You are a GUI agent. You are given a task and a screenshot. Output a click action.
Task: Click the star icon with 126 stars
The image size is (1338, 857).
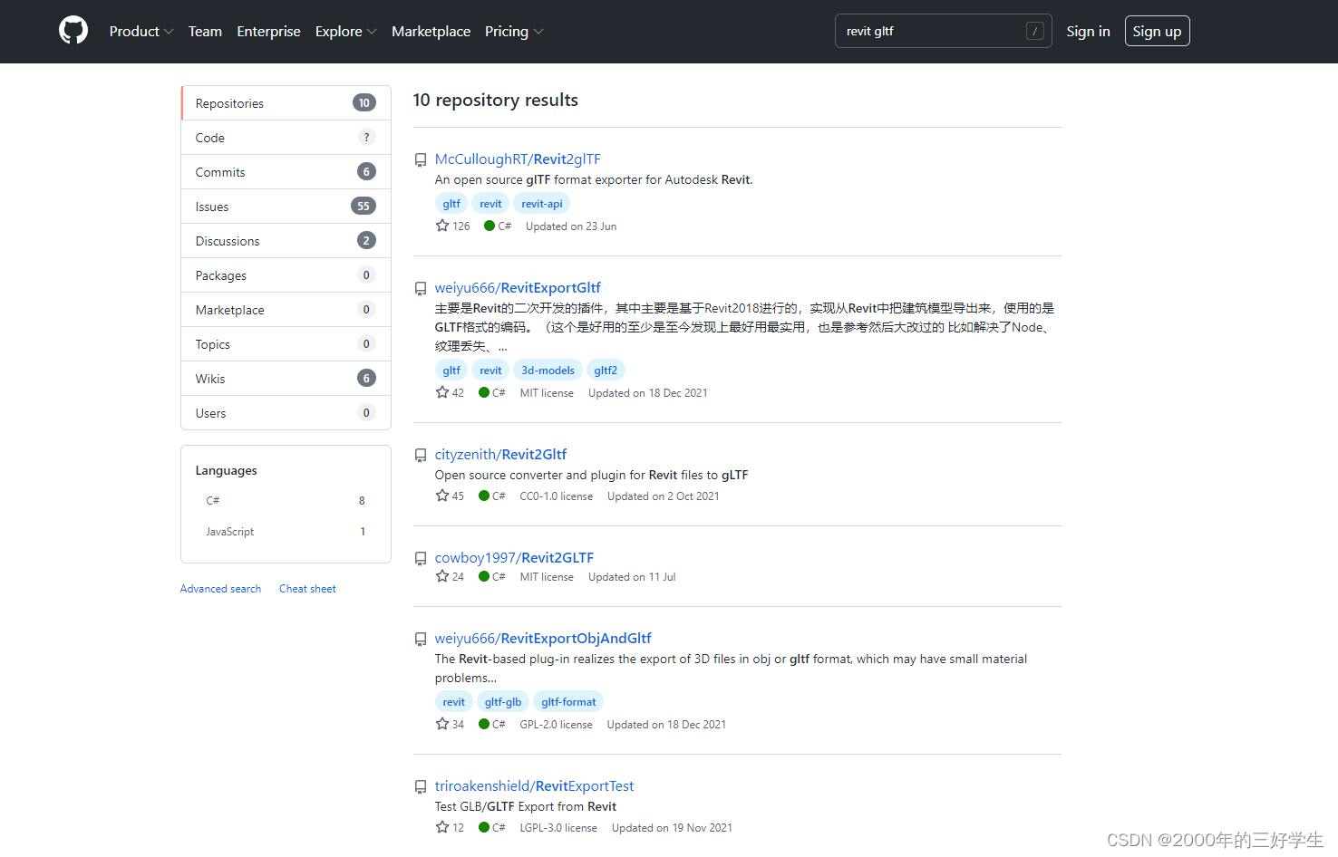point(442,226)
